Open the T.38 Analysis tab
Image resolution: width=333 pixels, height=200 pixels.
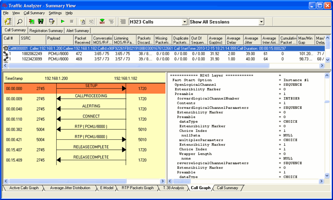tap(174, 188)
